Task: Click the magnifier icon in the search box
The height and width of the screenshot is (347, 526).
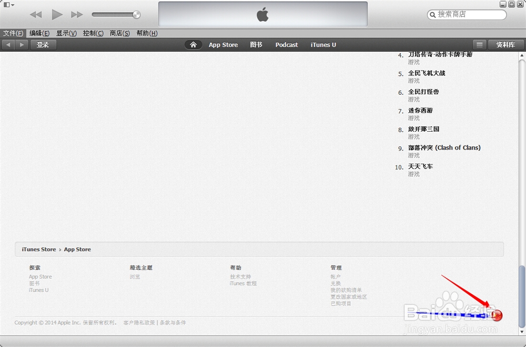Action: coord(432,15)
